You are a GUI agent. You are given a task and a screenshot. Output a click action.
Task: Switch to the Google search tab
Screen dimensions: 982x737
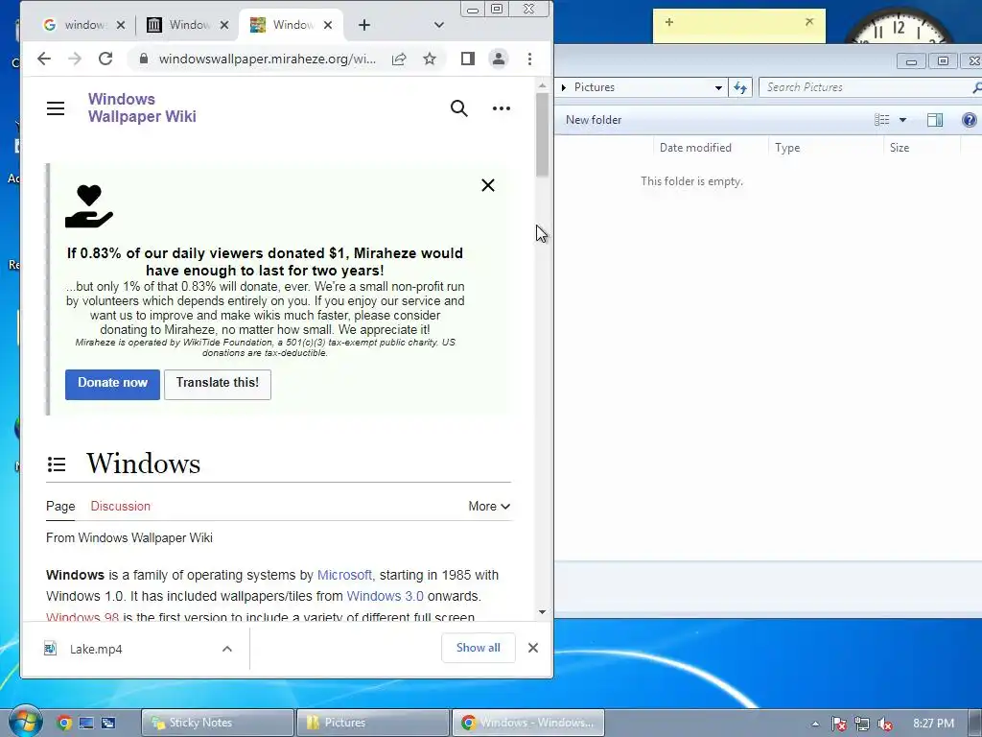click(x=75, y=25)
